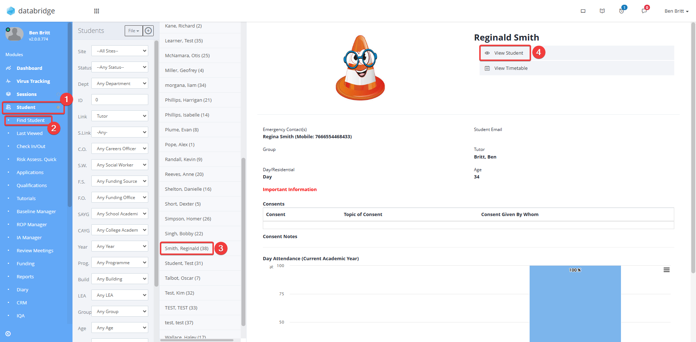This screenshot has height=342, width=696.
Task: Open the Dashboard module
Action: pos(29,68)
